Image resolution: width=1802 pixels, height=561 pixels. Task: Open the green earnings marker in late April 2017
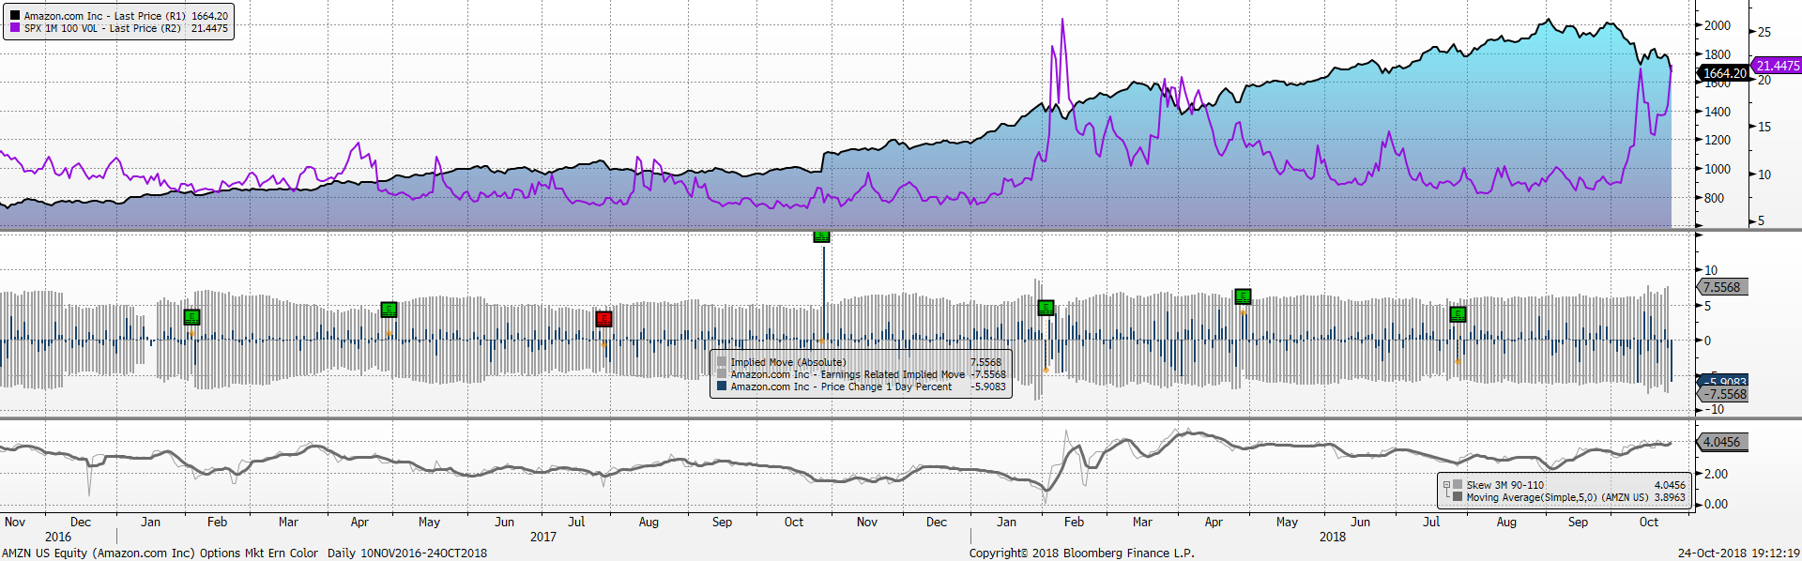tap(389, 310)
